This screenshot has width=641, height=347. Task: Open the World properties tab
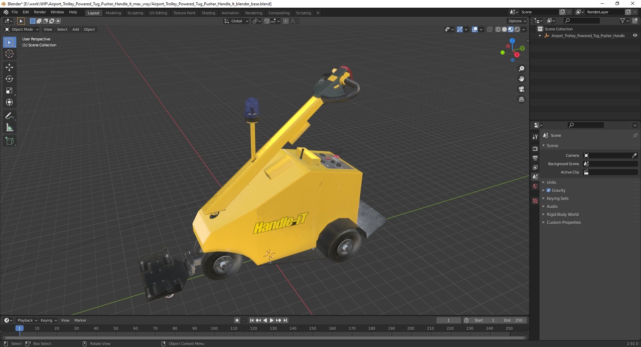click(x=535, y=186)
